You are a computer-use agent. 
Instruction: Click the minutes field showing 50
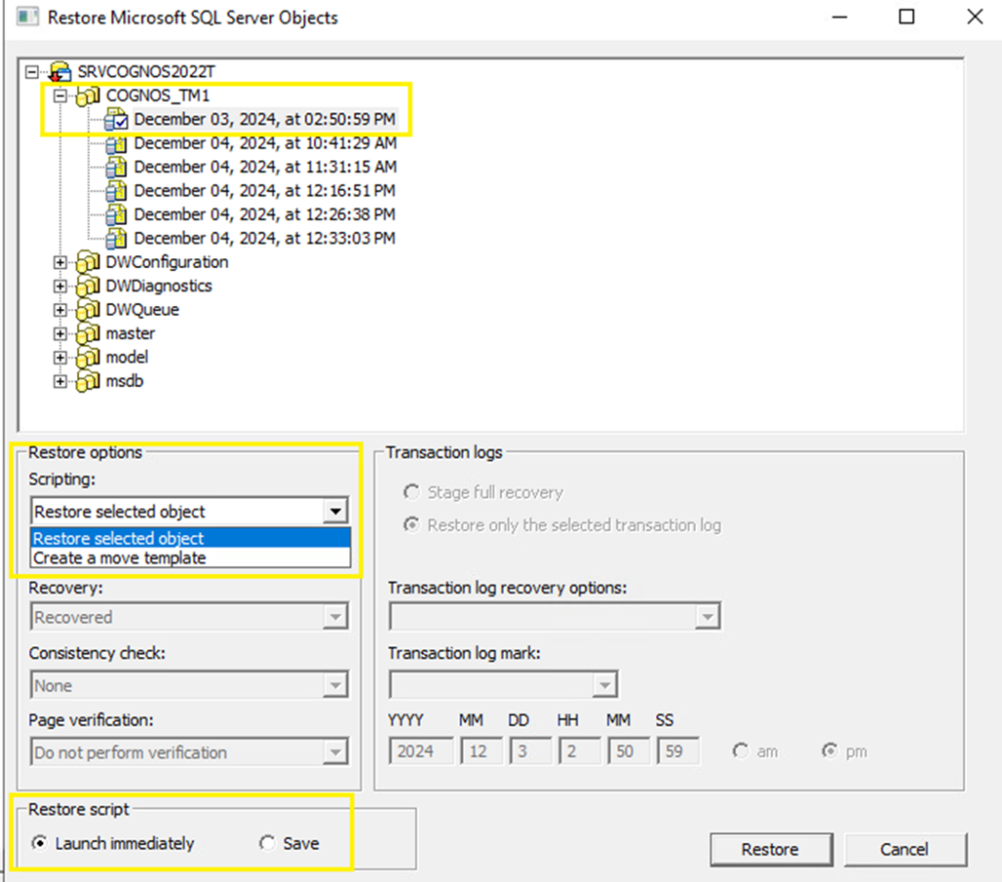(629, 751)
